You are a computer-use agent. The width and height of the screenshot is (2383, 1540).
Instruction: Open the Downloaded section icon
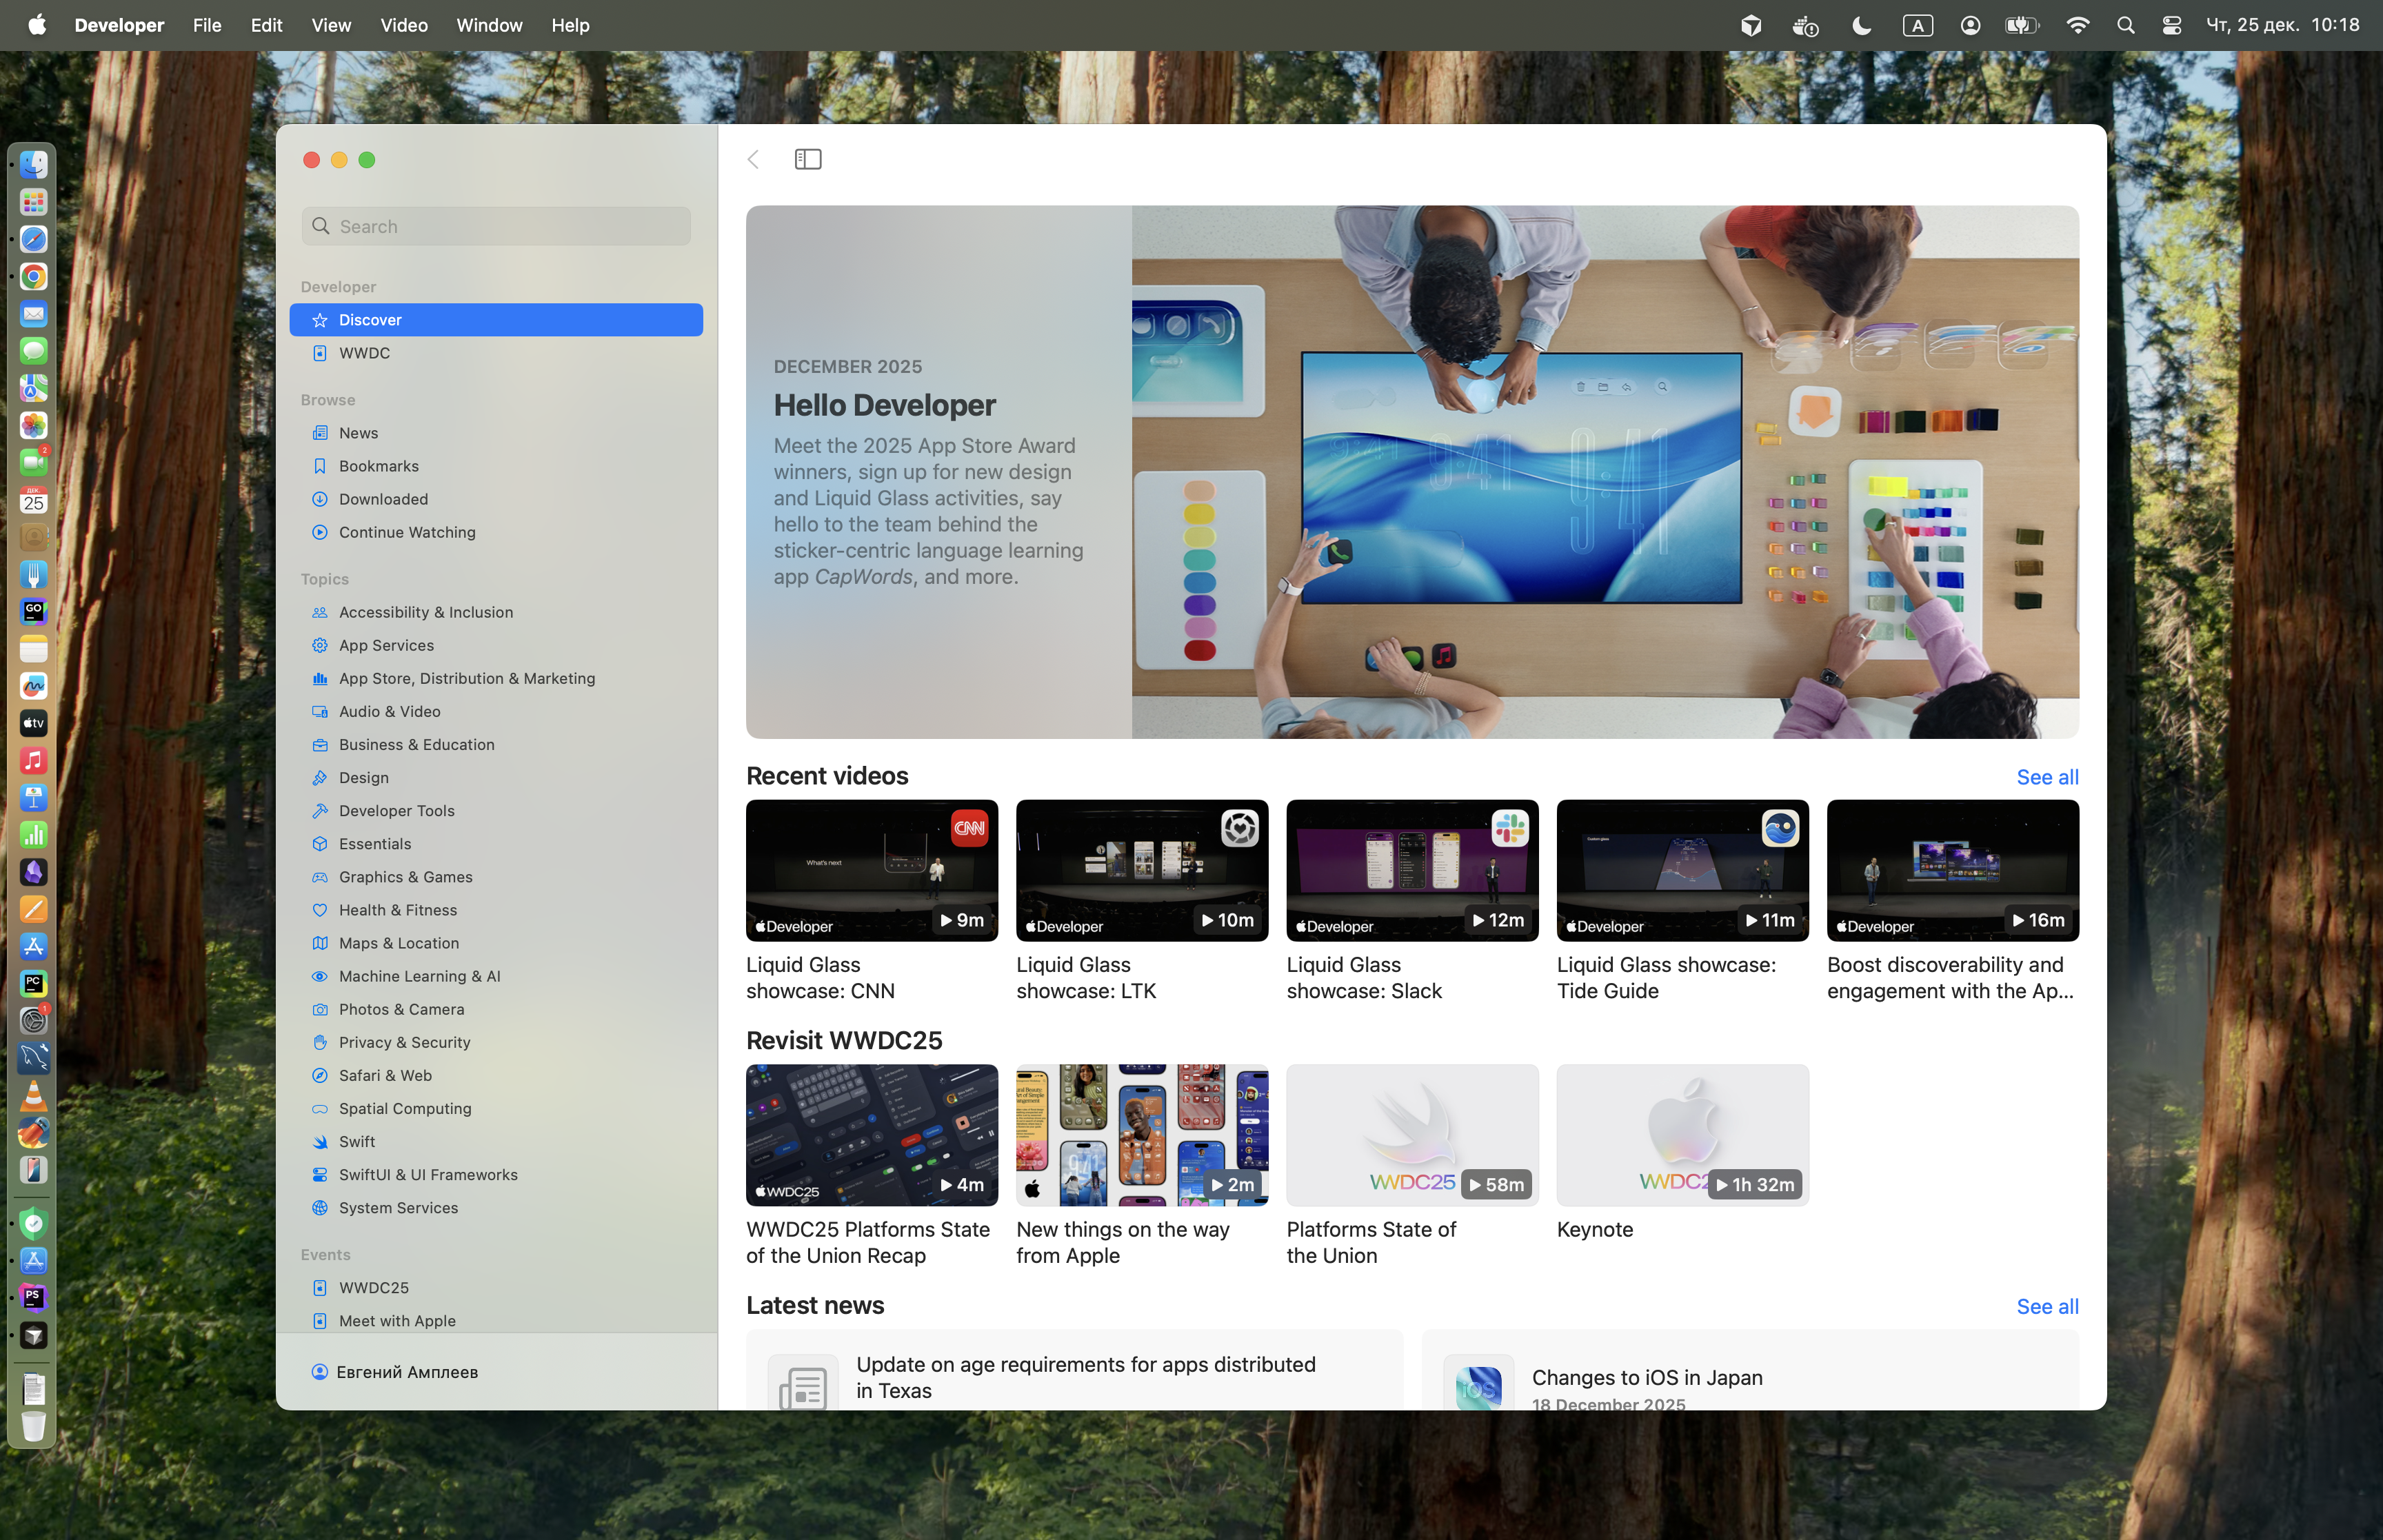(x=320, y=499)
